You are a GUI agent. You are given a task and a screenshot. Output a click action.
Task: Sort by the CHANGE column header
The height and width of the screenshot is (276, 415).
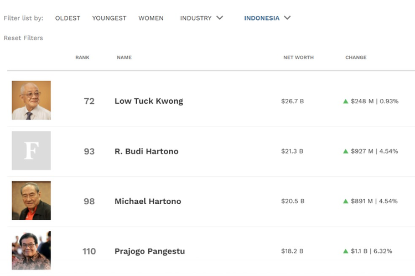pyautogui.click(x=356, y=57)
